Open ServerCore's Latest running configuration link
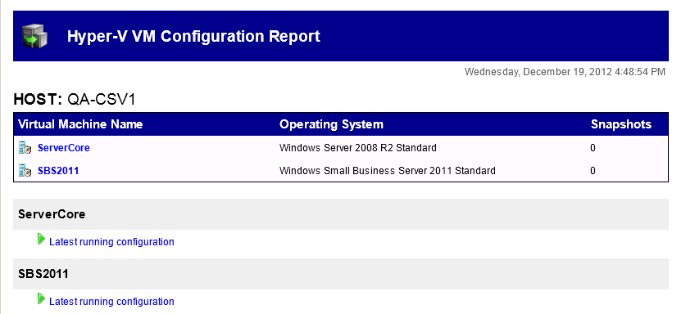The width and height of the screenshot is (695, 314). pyautogui.click(x=111, y=242)
